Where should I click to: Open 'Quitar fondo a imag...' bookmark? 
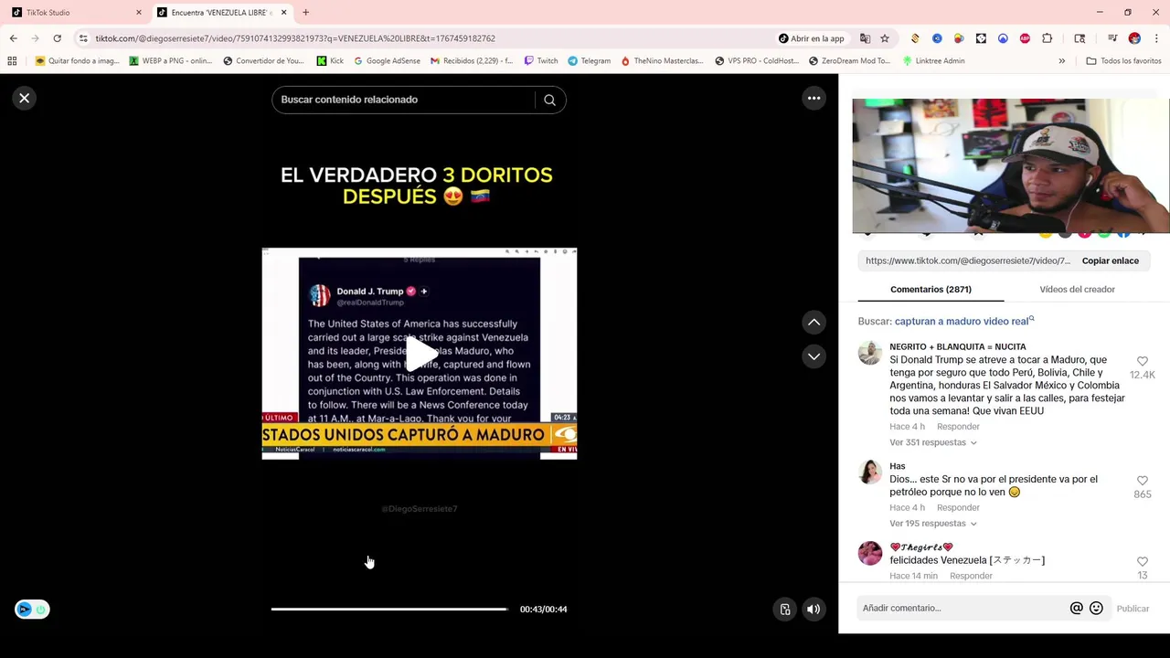[78, 61]
